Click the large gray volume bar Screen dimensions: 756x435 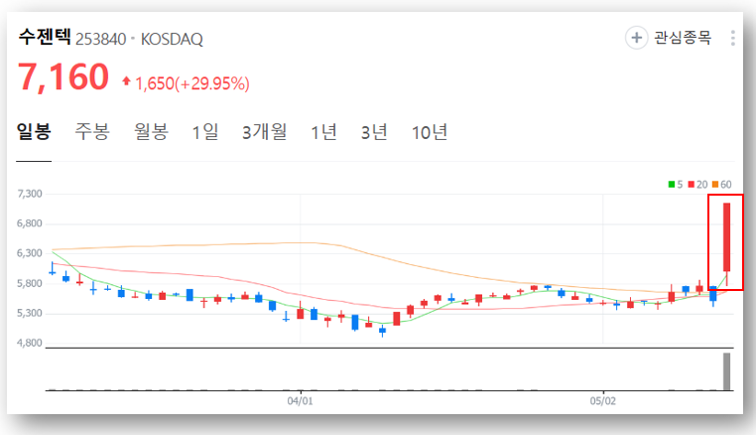[726, 371]
